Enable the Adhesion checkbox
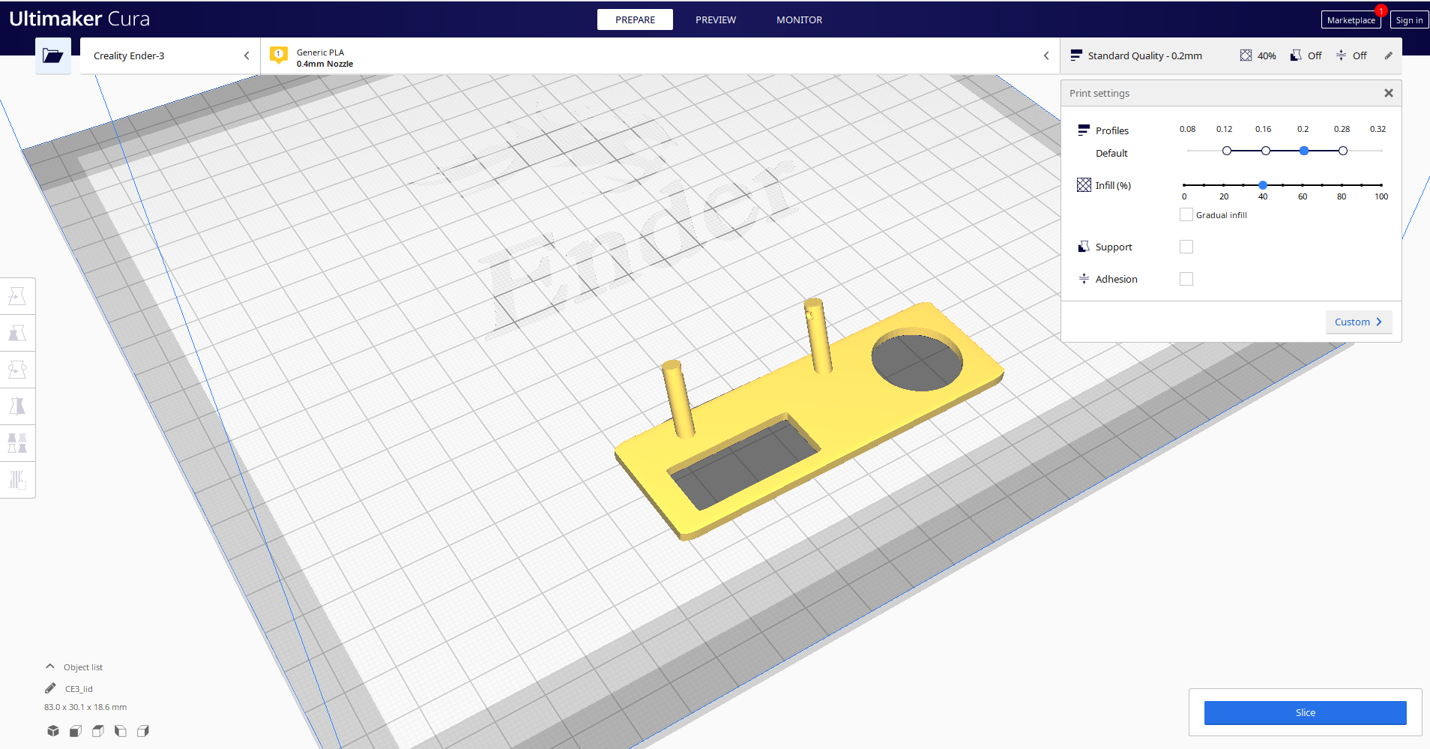 [x=1186, y=279]
